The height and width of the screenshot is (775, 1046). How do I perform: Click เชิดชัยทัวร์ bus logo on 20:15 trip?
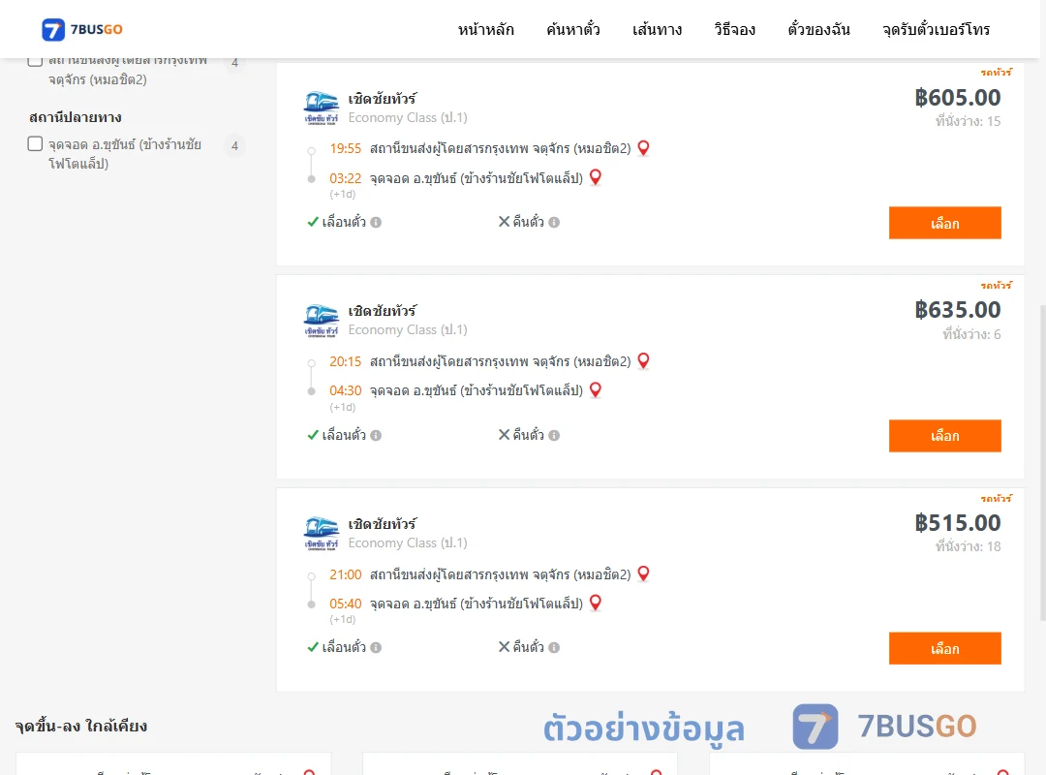point(321,321)
